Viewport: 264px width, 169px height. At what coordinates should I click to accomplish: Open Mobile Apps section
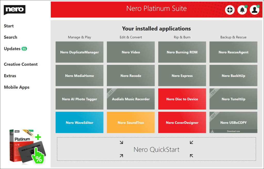(x=17, y=87)
